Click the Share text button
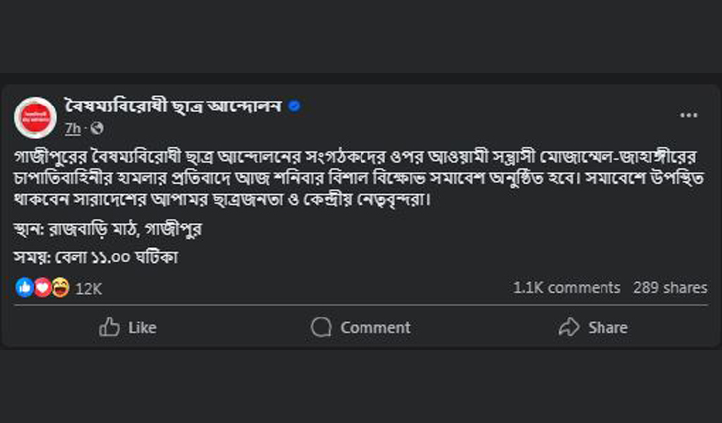This screenshot has height=423, width=722. click(x=607, y=327)
